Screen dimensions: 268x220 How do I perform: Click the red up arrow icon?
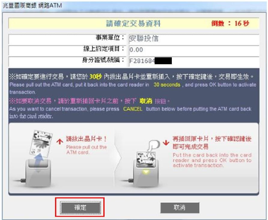pos(60,141)
